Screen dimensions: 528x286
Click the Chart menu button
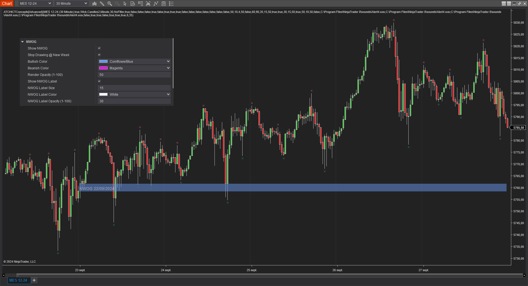(x=7, y=4)
